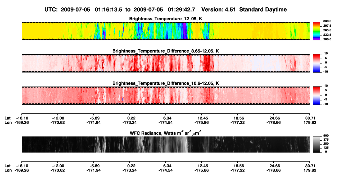
Task: Click the Brightness_Temperature_12_05 image strip
Action: 165,31
